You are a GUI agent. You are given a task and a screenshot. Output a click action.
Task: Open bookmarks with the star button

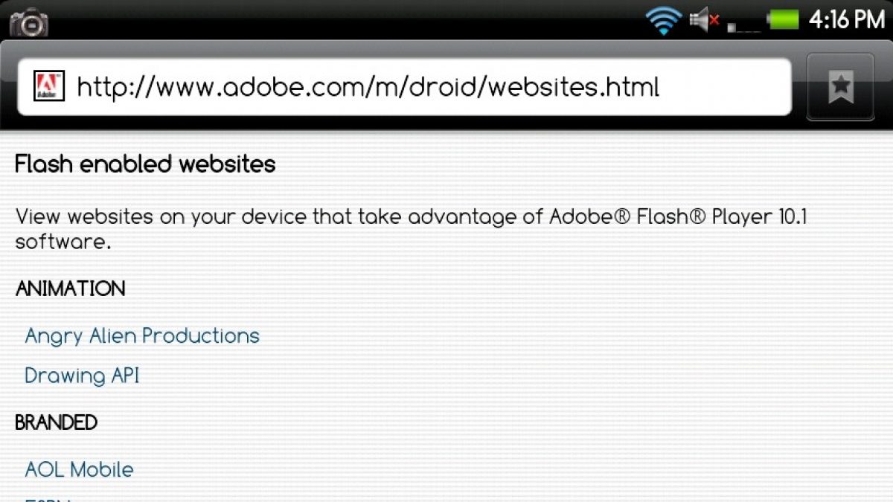[x=841, y=88]
